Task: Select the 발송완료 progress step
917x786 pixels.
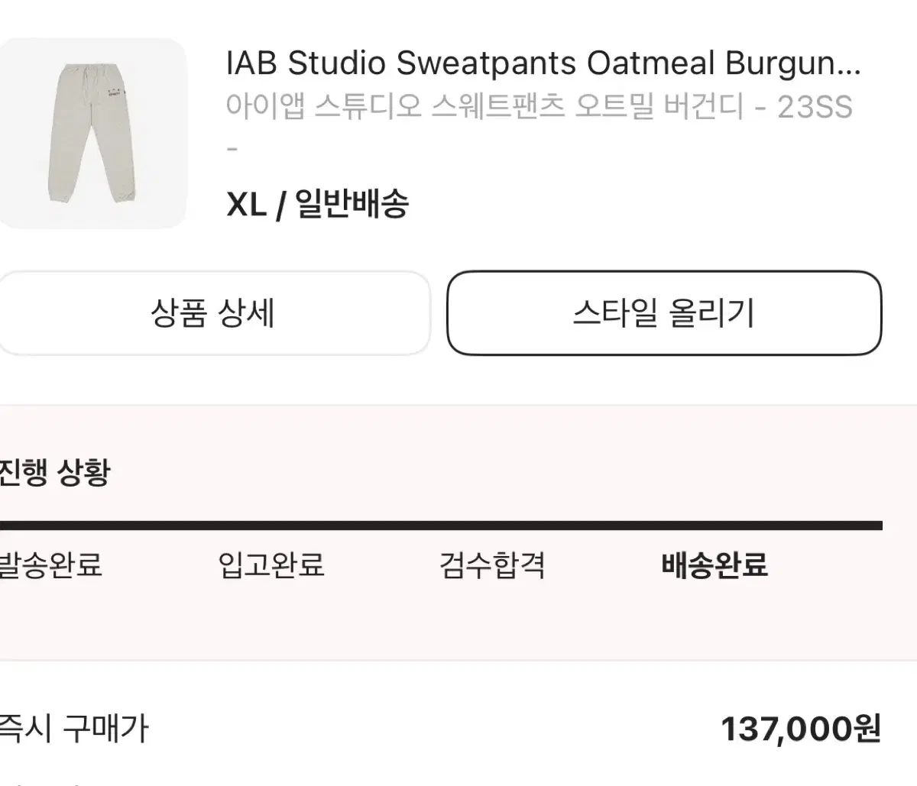Action: click(50, 565)
